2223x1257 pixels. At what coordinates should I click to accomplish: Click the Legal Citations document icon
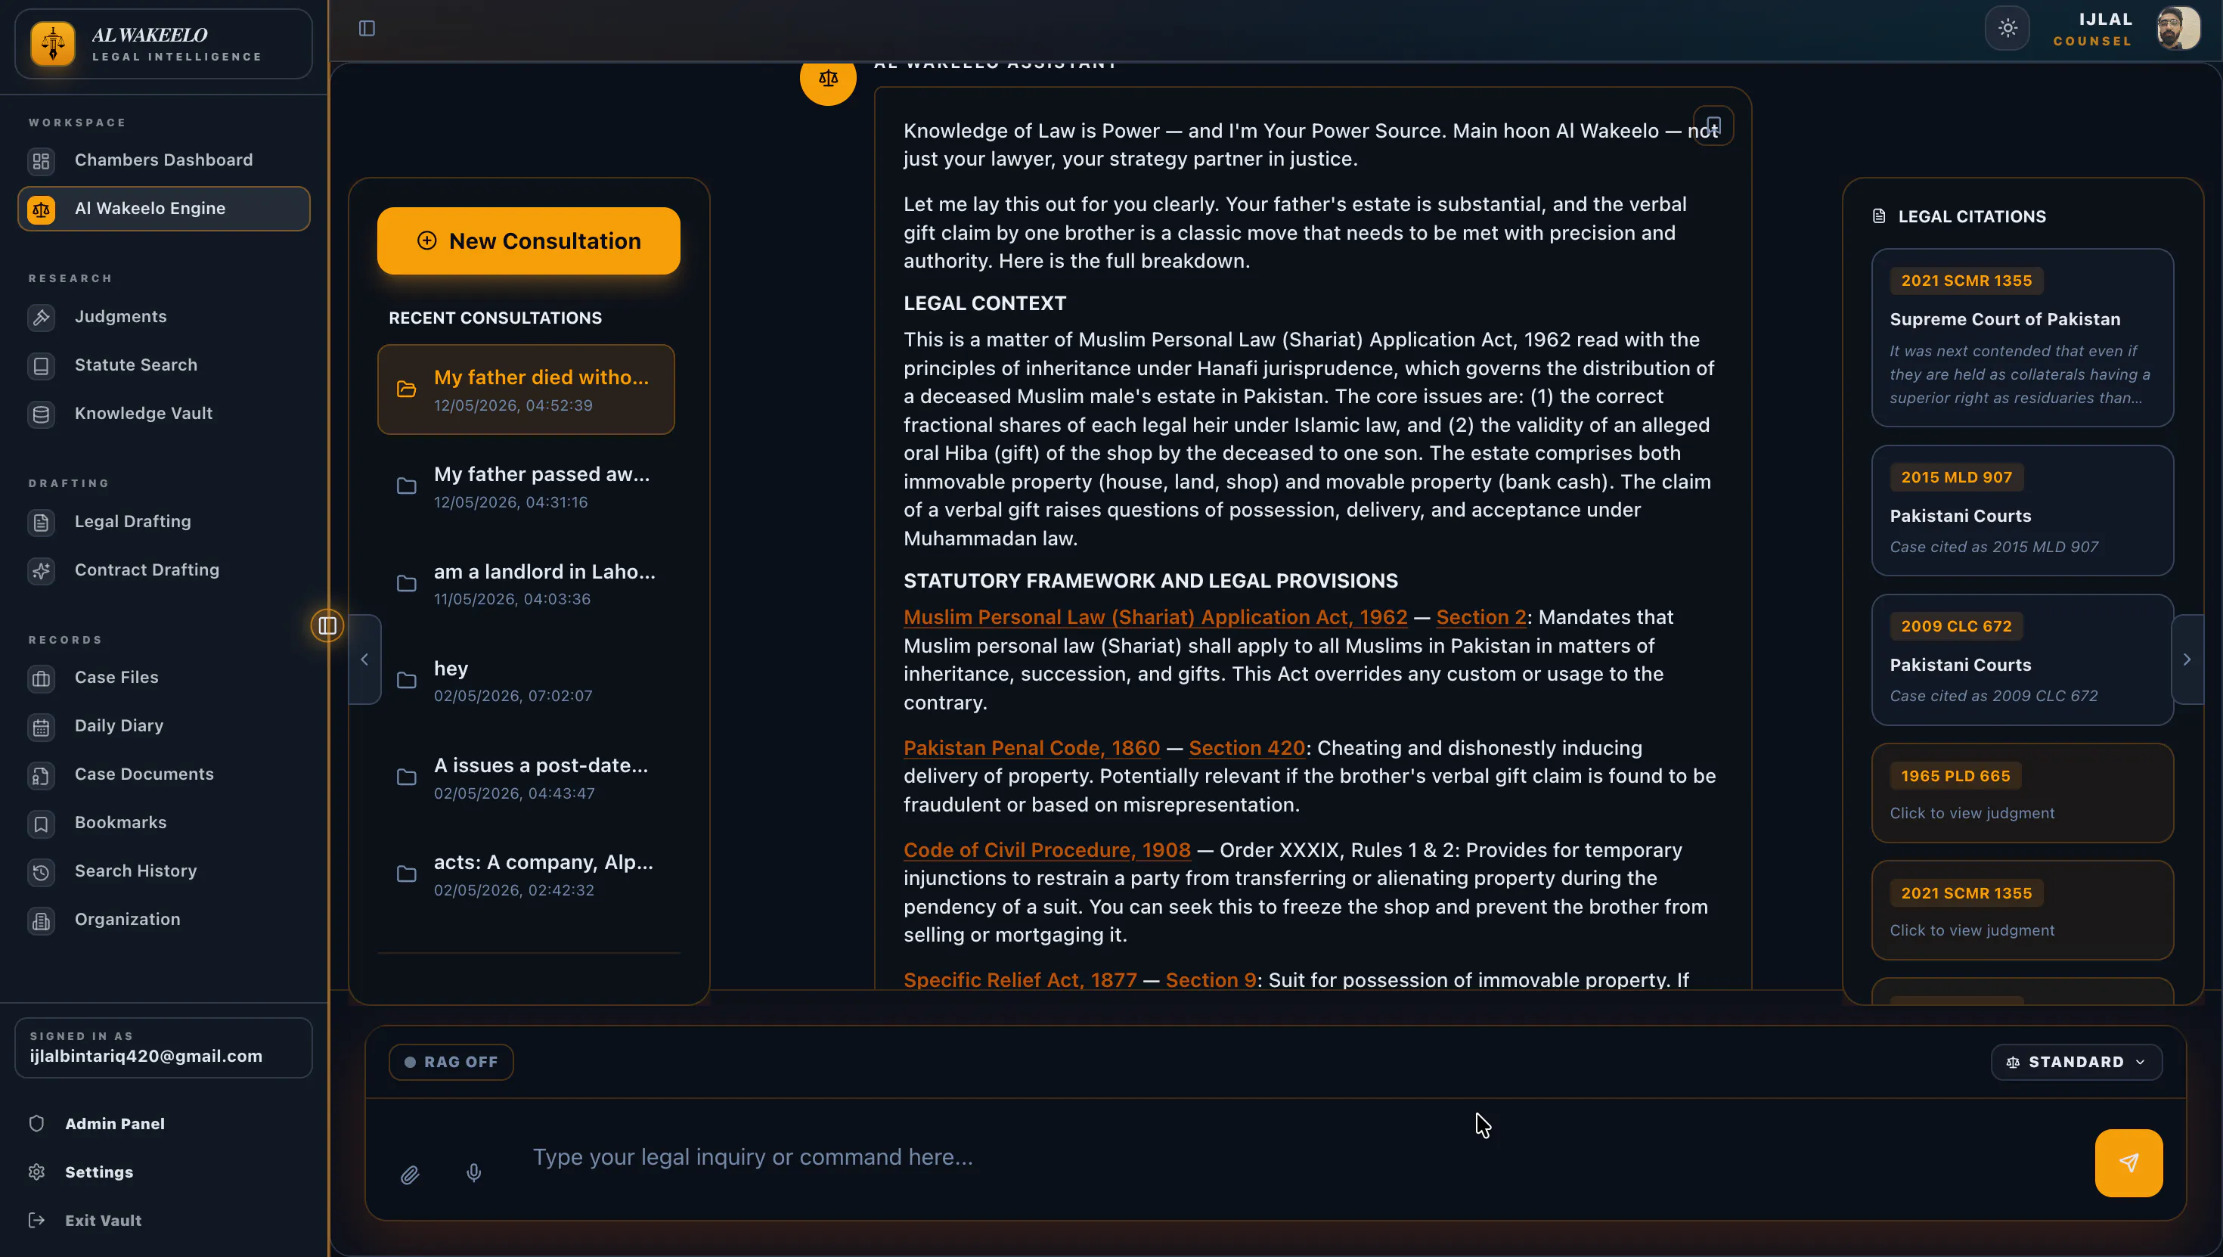1879,216
